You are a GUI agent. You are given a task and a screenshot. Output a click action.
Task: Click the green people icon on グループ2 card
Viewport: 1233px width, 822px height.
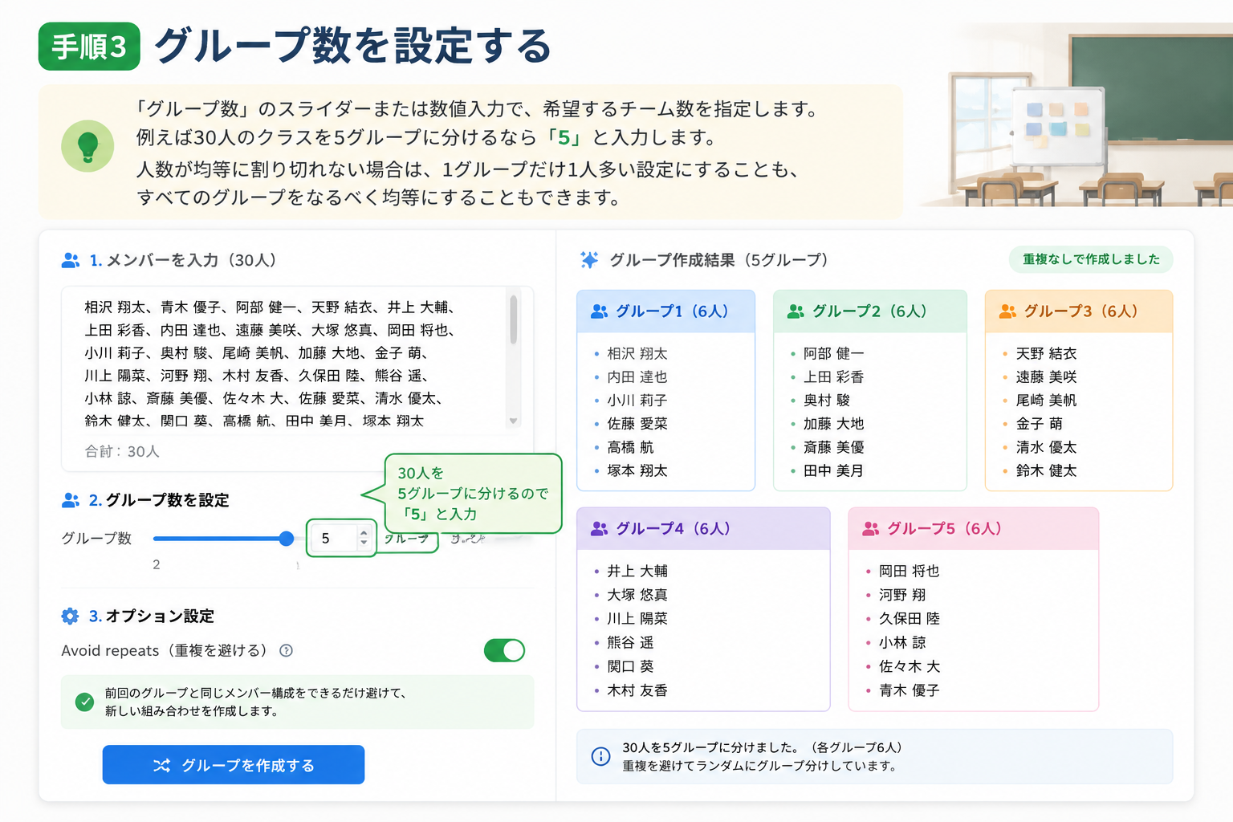796,311
